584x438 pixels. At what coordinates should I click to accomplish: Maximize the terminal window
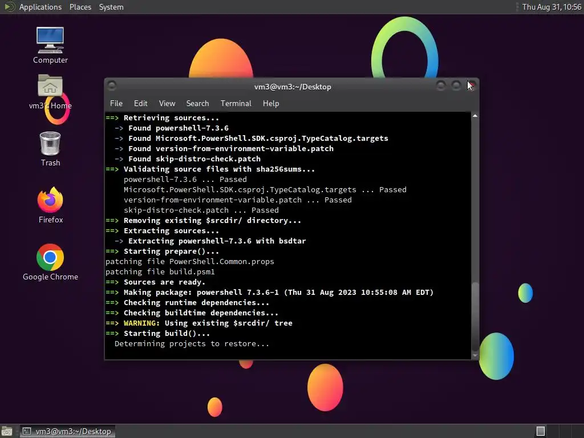456,86
